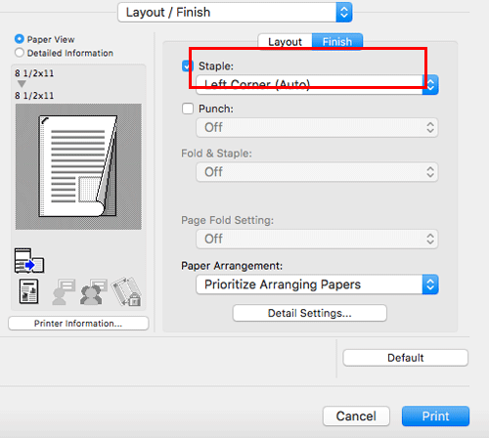Click the Printer Information... button
This screenshot has height=438, width=489.
pyautogui.click(x=78, y=324)
